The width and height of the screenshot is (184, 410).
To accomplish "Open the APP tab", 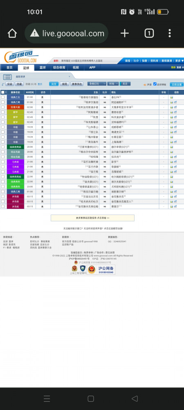I will 92,68.
